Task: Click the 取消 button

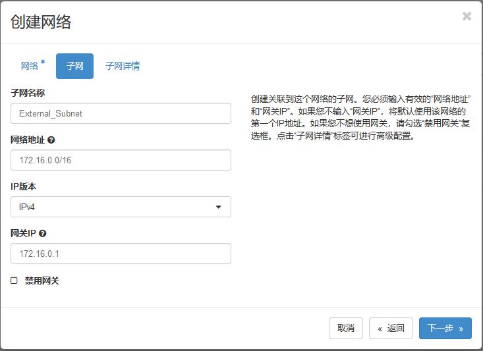Action: pyautogui.click(x=346, y=328)
